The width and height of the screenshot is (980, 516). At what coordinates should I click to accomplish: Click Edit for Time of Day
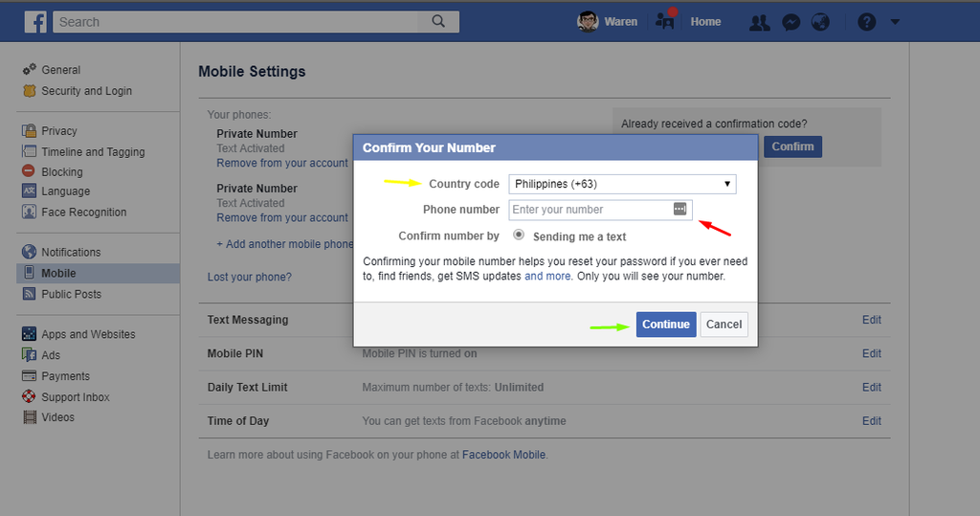(x=872, y=421)
